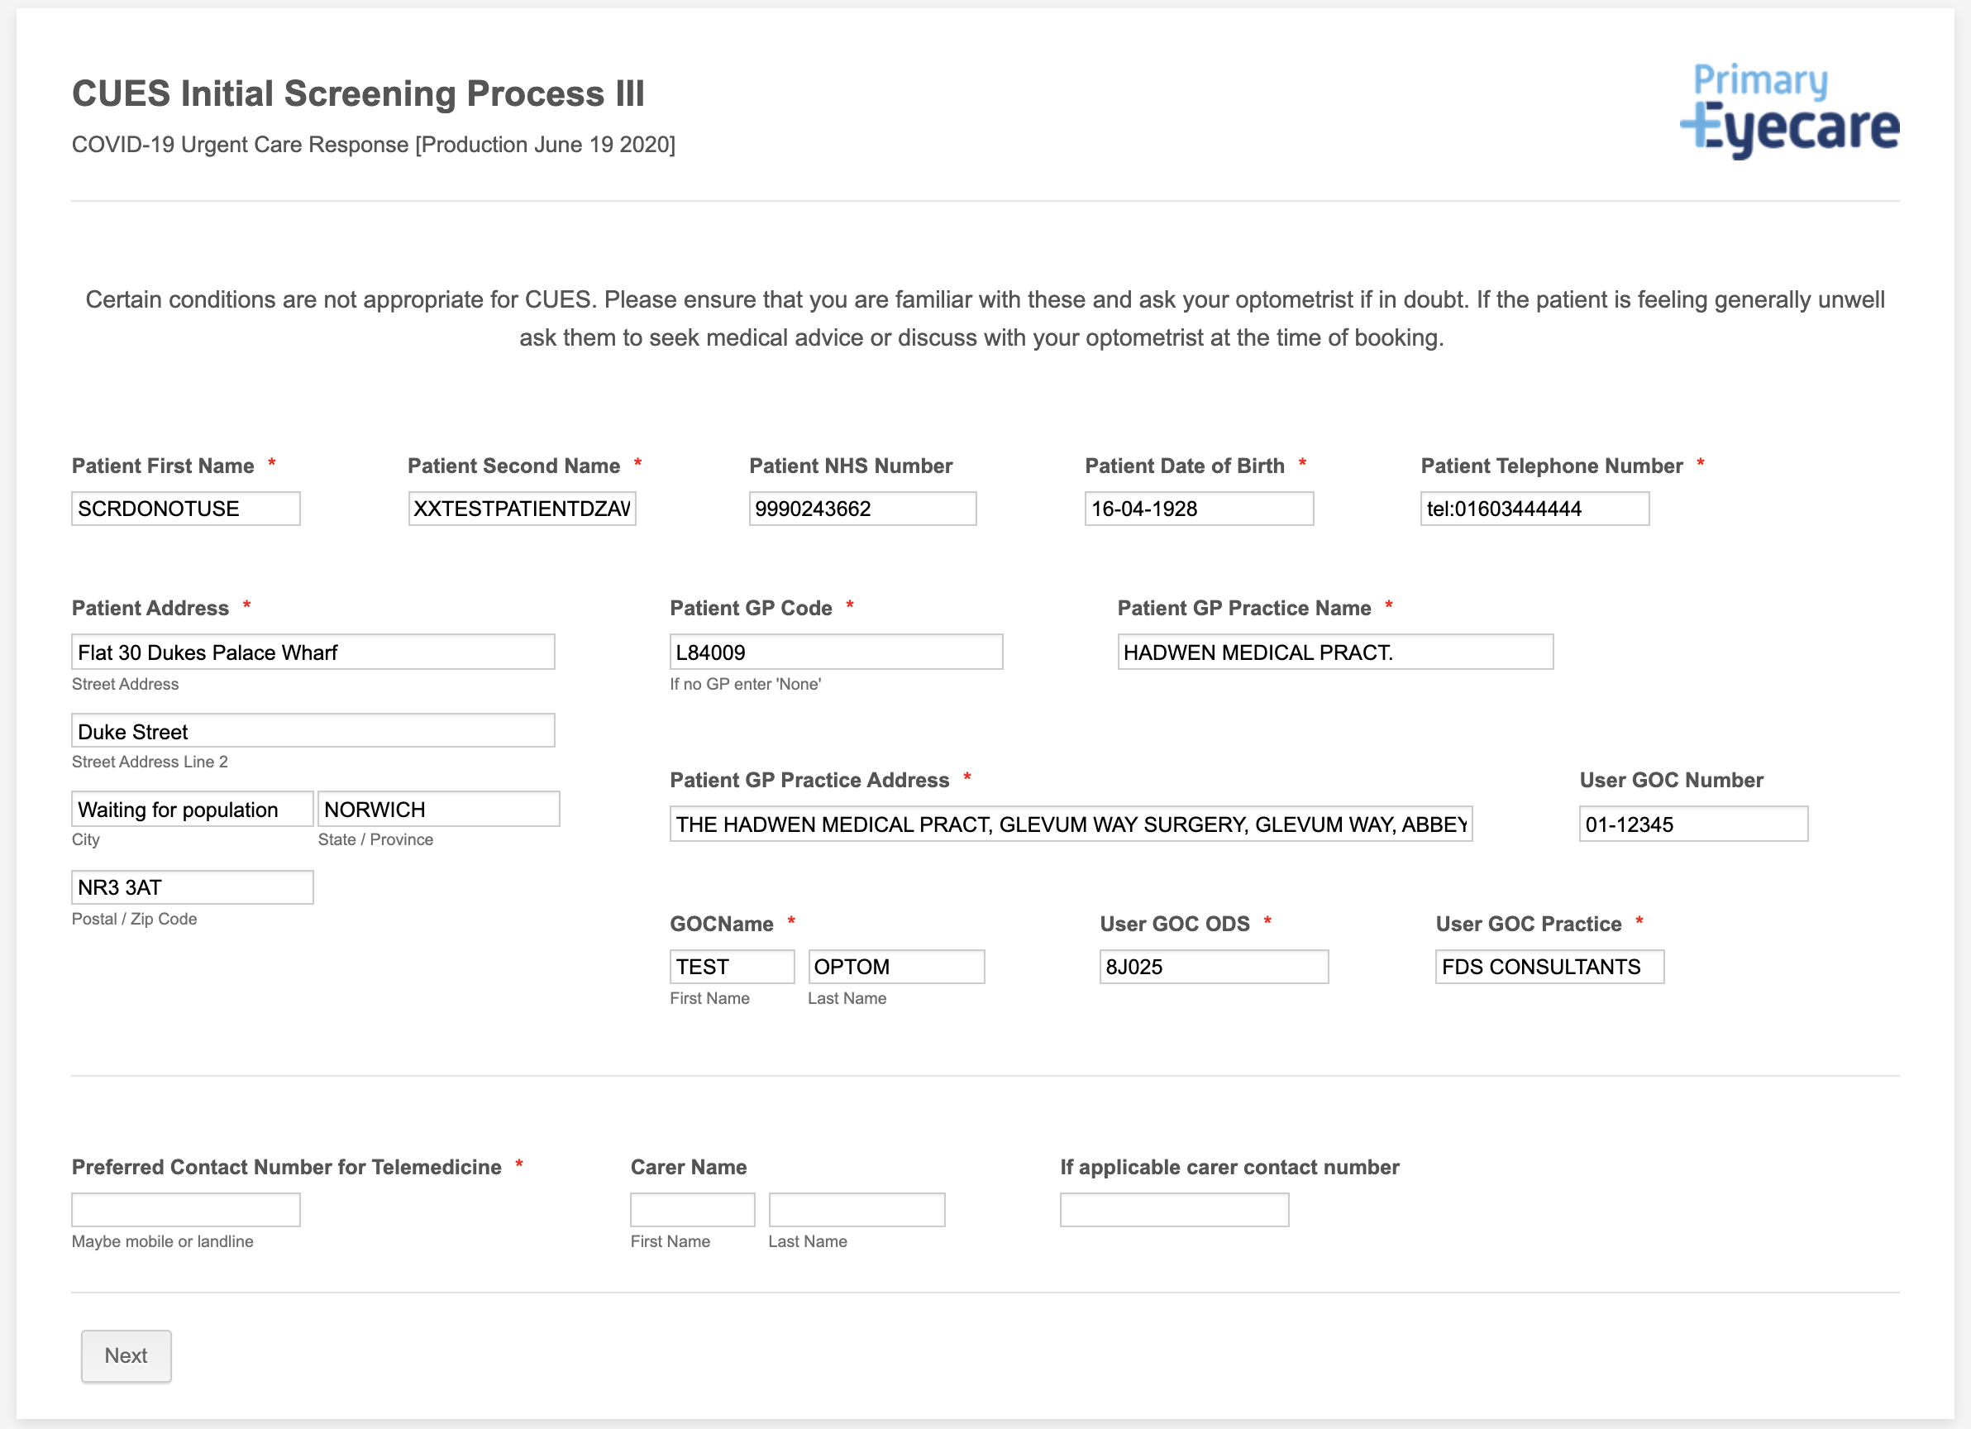Select the Patient GP Practice Name field

(1334, 652)
